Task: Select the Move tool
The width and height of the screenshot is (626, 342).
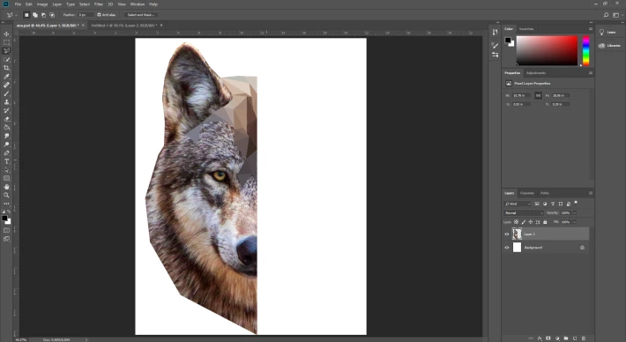Action: [x=6, y=33]
